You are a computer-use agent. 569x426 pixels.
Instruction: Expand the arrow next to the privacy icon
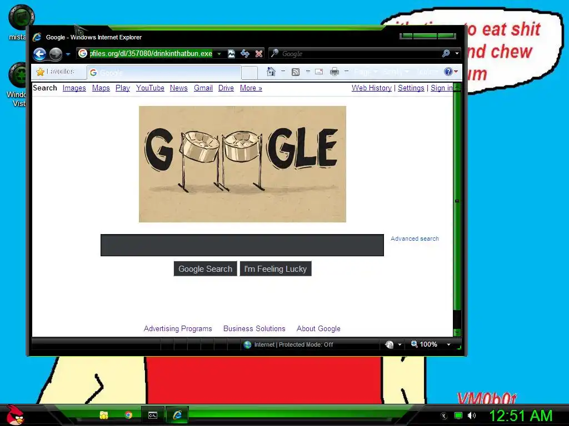(400, 344)
